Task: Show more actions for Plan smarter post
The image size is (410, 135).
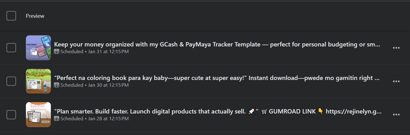Action: coord(396,115)
